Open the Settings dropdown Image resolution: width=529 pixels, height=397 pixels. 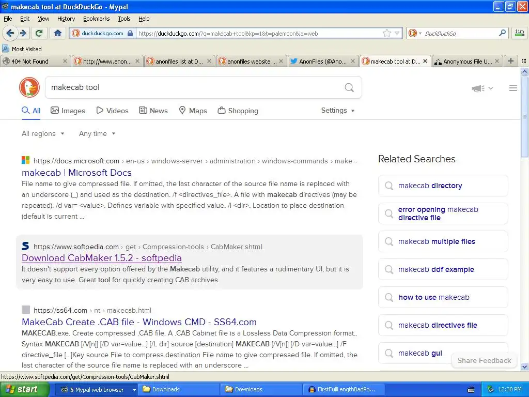pyautogui.click(x=338, y=111)
